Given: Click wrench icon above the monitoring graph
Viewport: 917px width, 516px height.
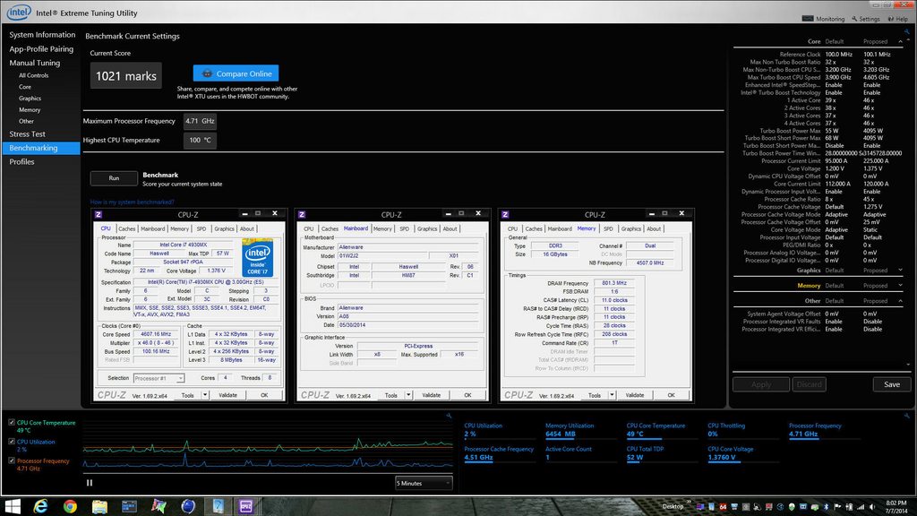Looking at the screenshot, I should coord(449,416).
